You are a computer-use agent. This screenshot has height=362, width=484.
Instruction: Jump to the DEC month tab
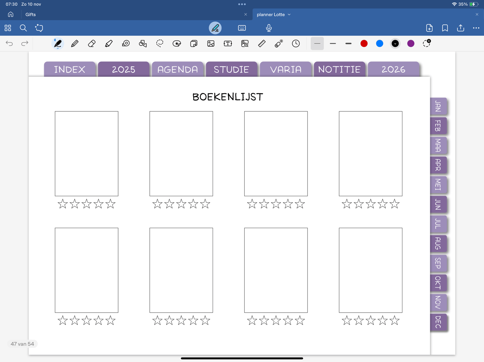[x=438, y=322]
